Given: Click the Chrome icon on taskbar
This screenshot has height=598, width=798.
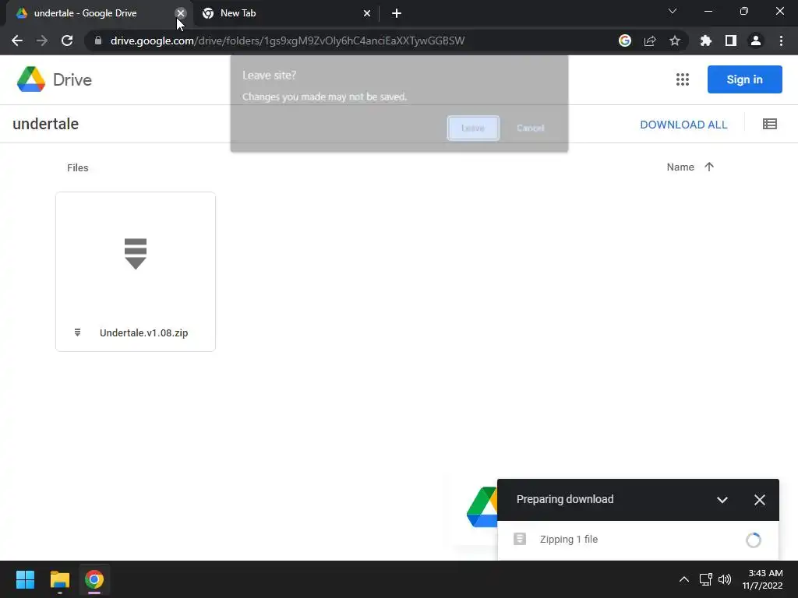Looking at the screenshot, I should tap(94, 579).
